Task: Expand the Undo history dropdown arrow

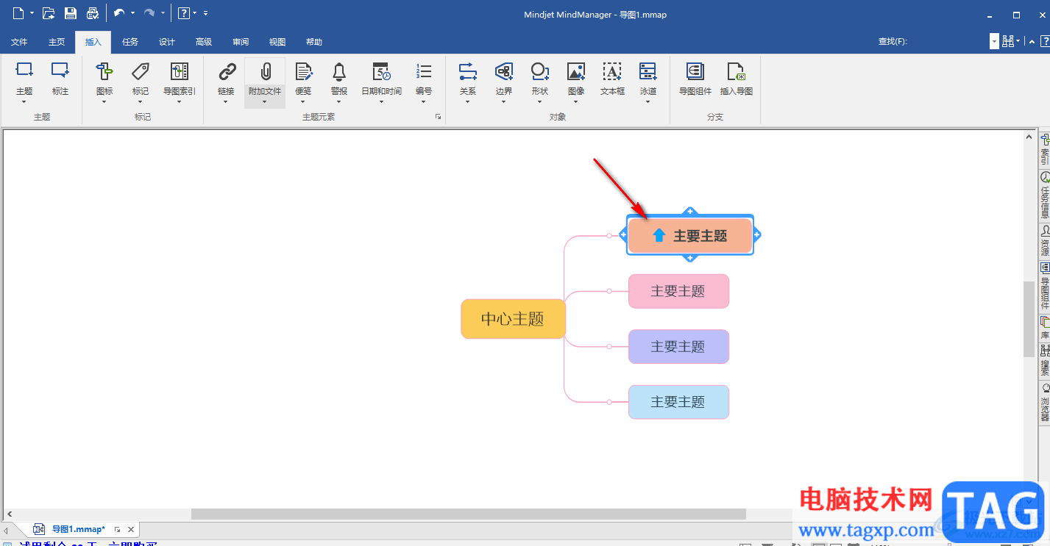Action: click(x=133, y=13)
